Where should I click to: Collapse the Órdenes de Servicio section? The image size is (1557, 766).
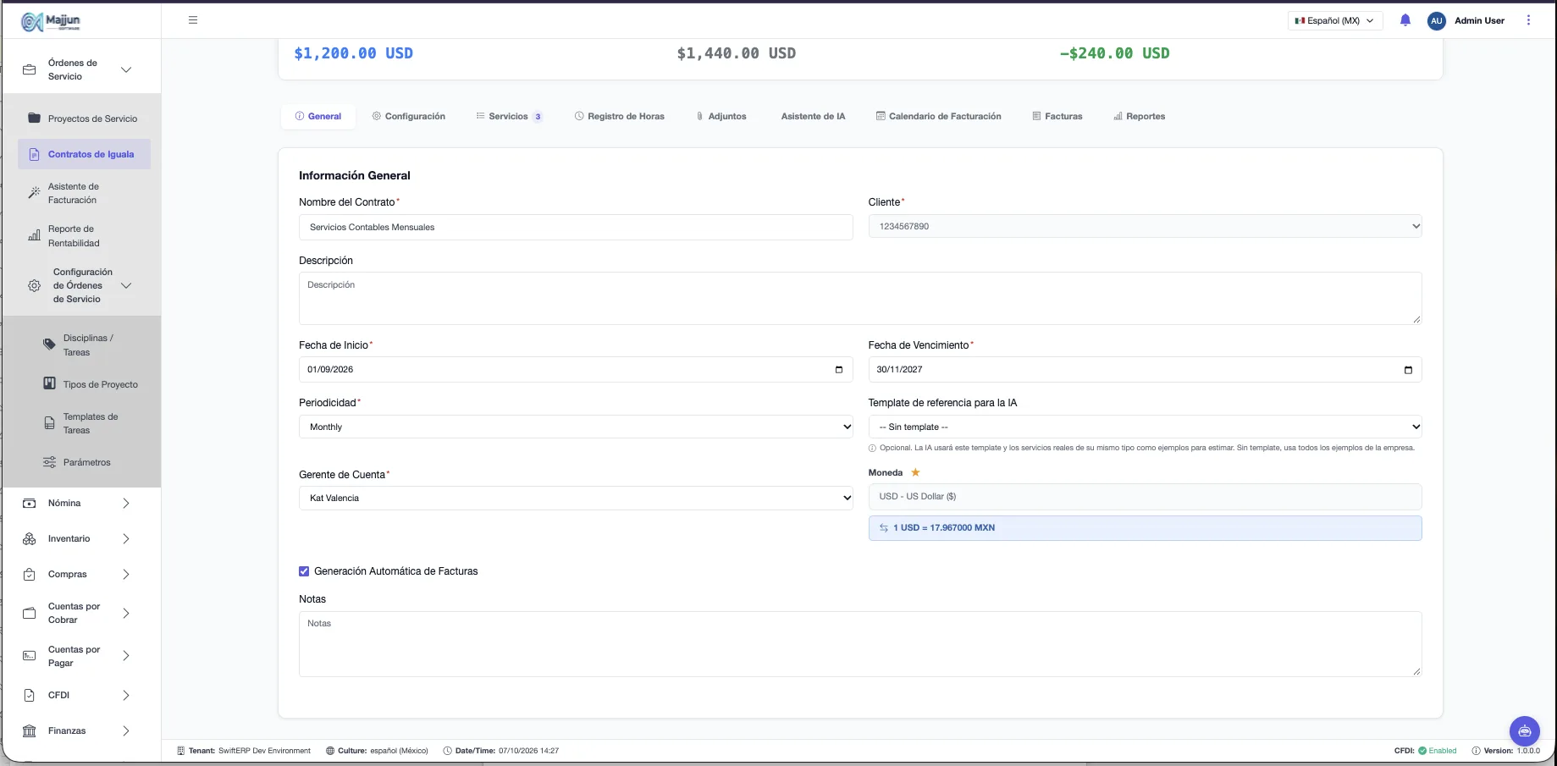coord(126,69)
